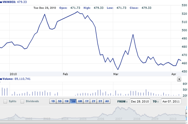Click the Apr axis label
Screen dimensions: 188x124
pos(174,74)
